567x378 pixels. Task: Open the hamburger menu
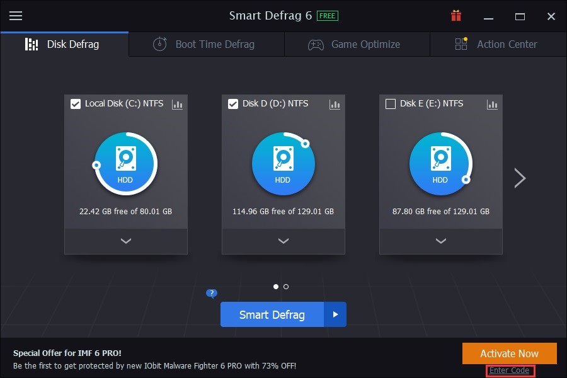[16, 16]
